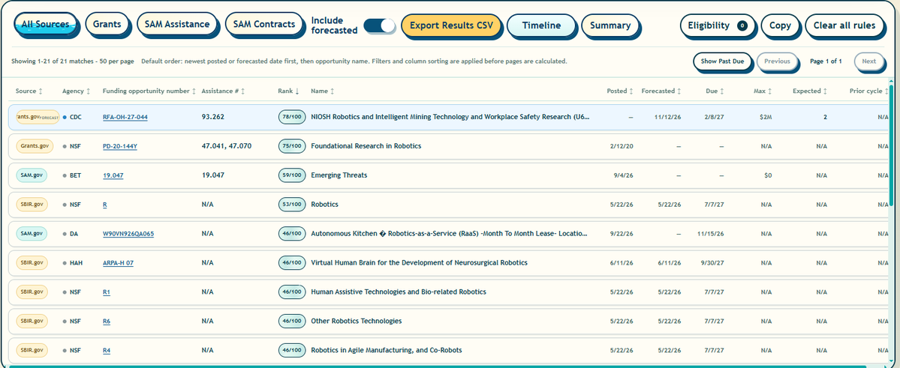Click Clear all rules button
The height and width of the screenshot is (368, 900).
844,25
